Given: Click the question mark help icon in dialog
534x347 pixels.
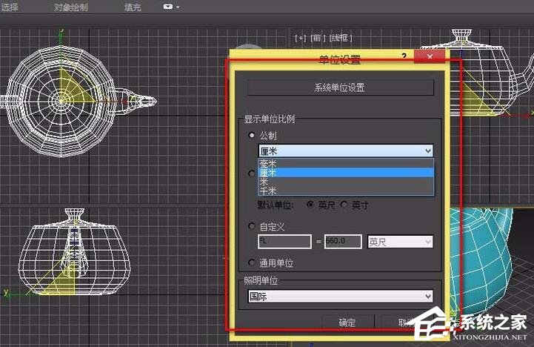Looking at the screenshot, I should click(404, 56).
